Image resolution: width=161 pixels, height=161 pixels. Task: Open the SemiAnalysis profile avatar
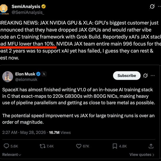click(x=3, y=10)
